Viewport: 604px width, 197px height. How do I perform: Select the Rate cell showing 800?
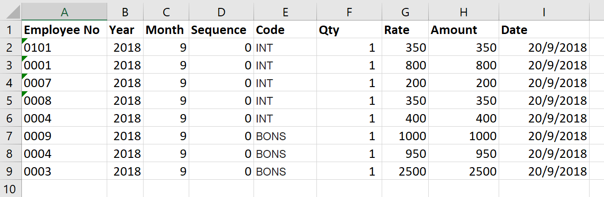pyautogui.click(x=405, y=66)
